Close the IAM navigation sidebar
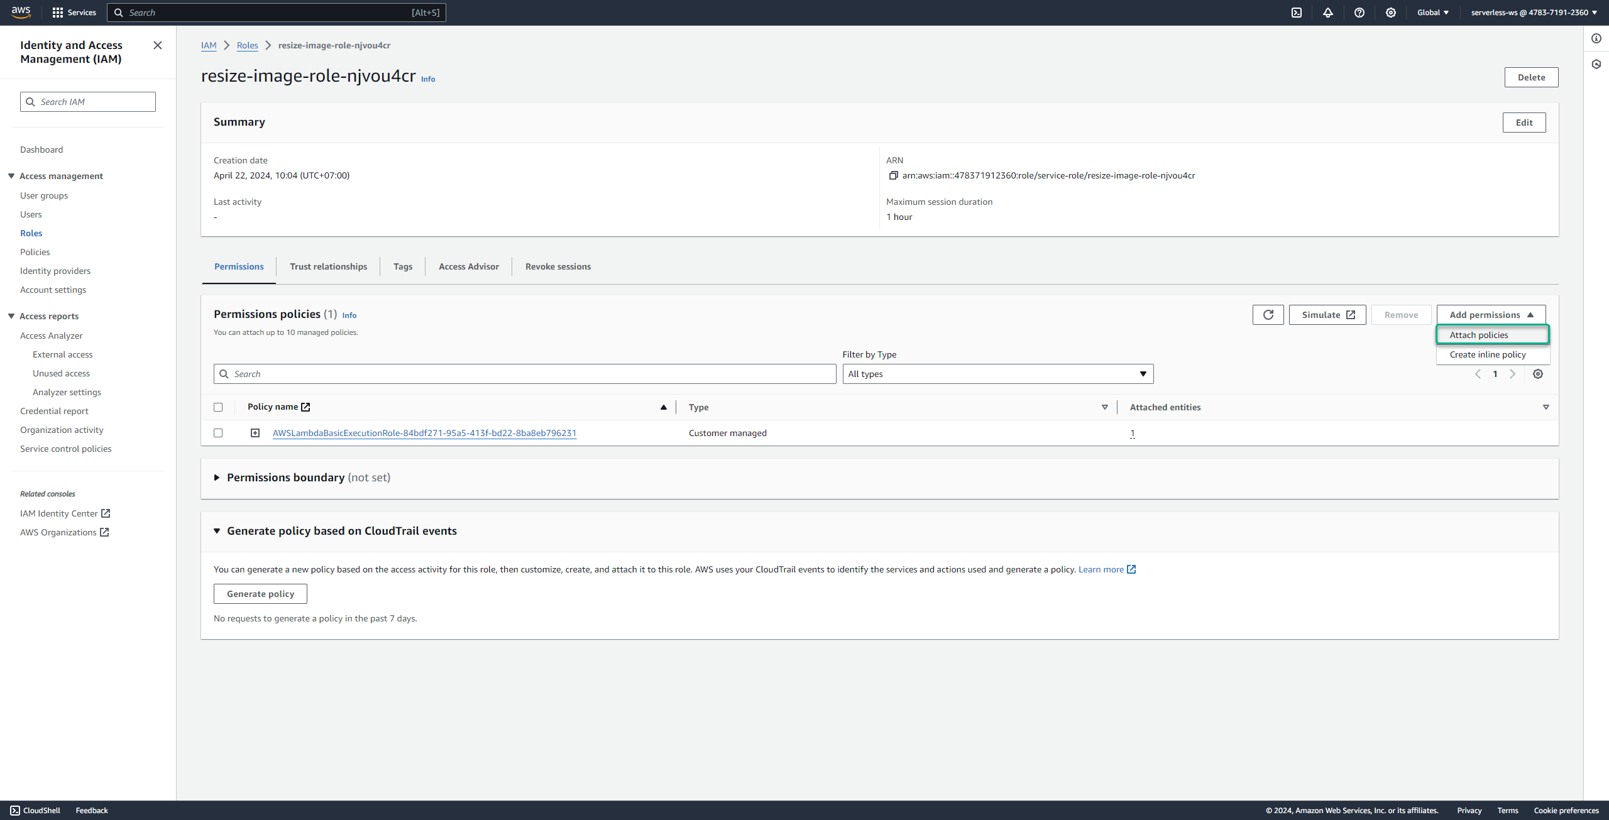 pos(158,45)
